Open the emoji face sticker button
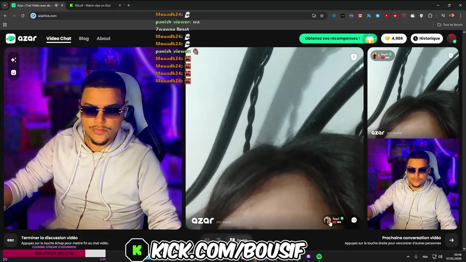The height and width of the screenshot is (262, 466). click(x=13, y=72)
